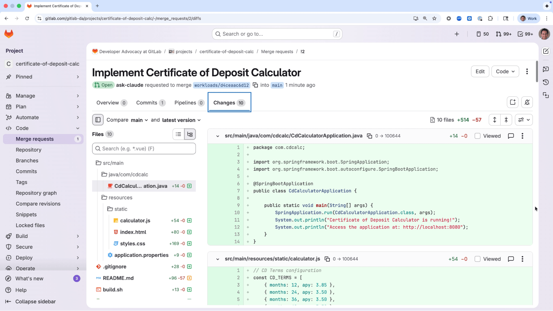
Task: Open the Compare main branch dropdown
Action: [x=139, y=120]
